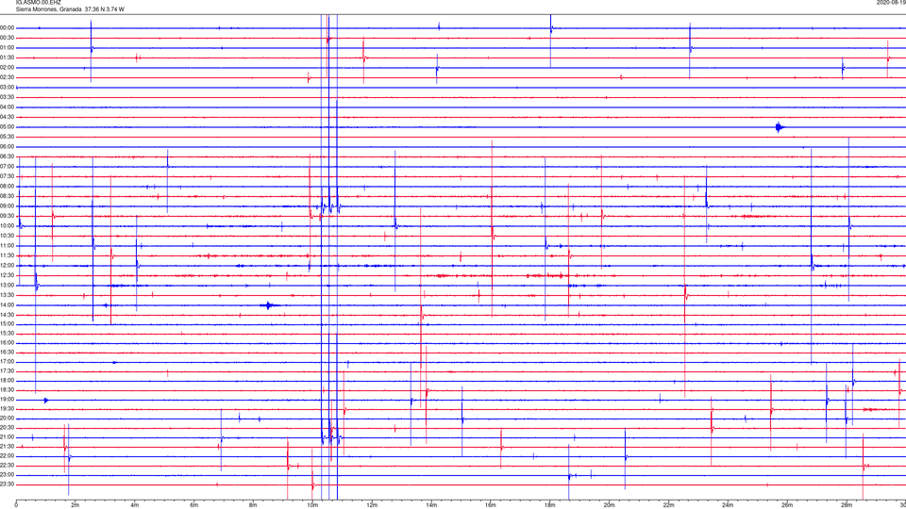Viewport: 906px width, 509px height.
Task: Click the 14m tick label on time axis
Action: [431, 505]
